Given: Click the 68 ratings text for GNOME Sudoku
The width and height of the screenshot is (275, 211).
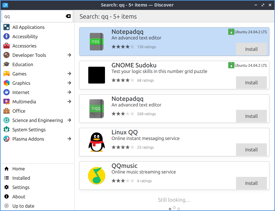Looking at the screenshot, I should pos(145,80).
